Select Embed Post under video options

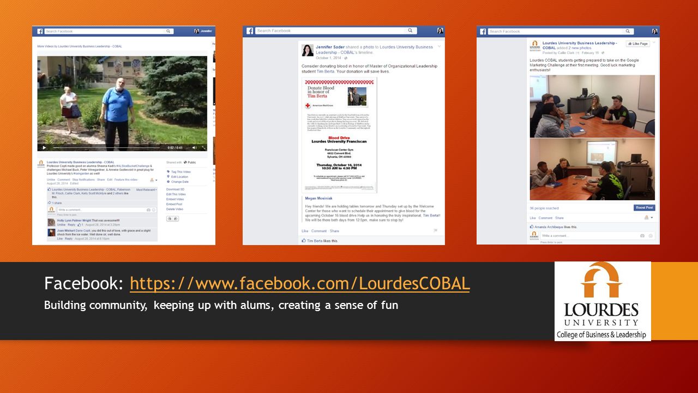click(174, 204)
